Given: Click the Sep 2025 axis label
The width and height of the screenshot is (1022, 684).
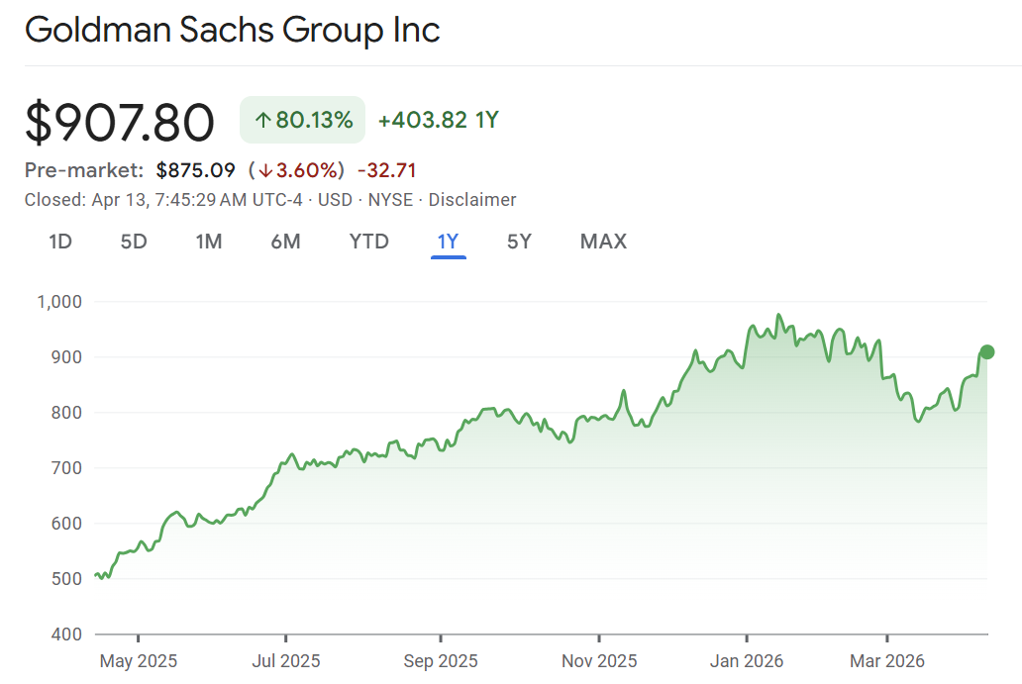Looking at the screenshot, I should coord(443,660).
